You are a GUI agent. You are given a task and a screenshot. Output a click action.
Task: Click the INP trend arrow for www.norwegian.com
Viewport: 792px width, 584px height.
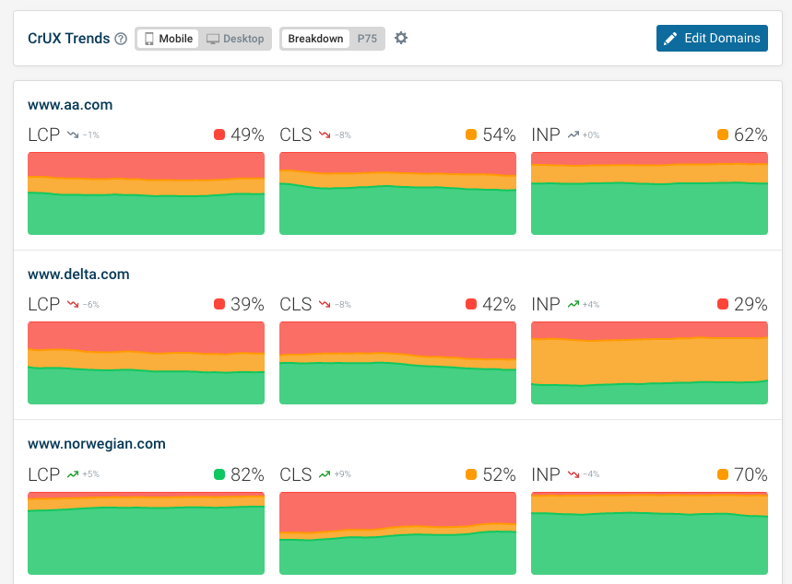tap(573, 474)
